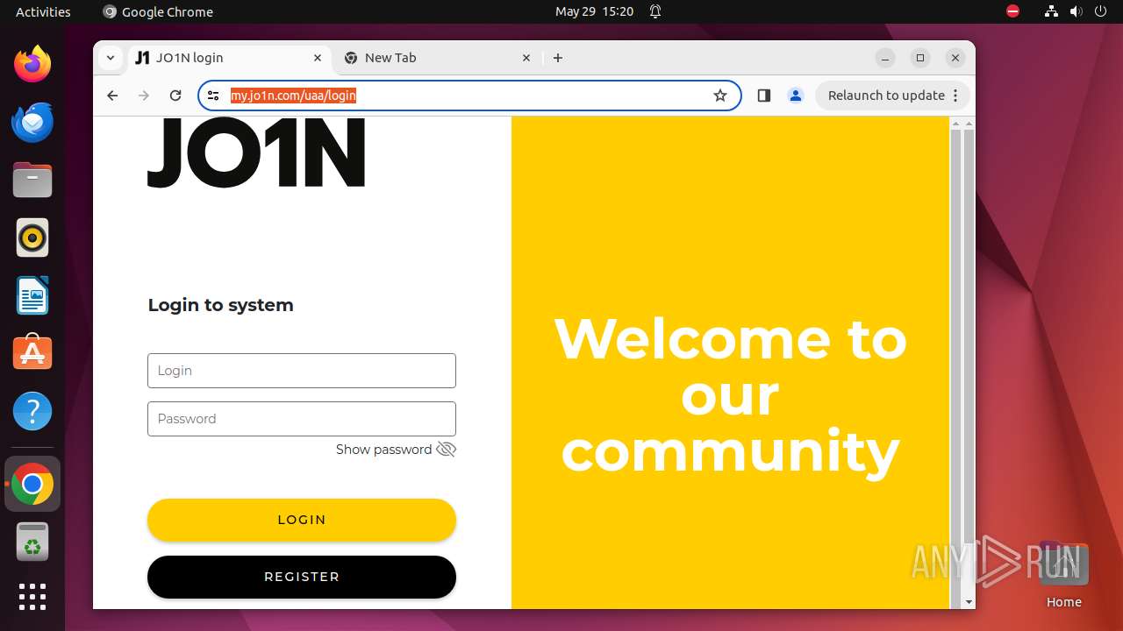Switch to the New Tab tab
1123x631 pixels.
437,58
